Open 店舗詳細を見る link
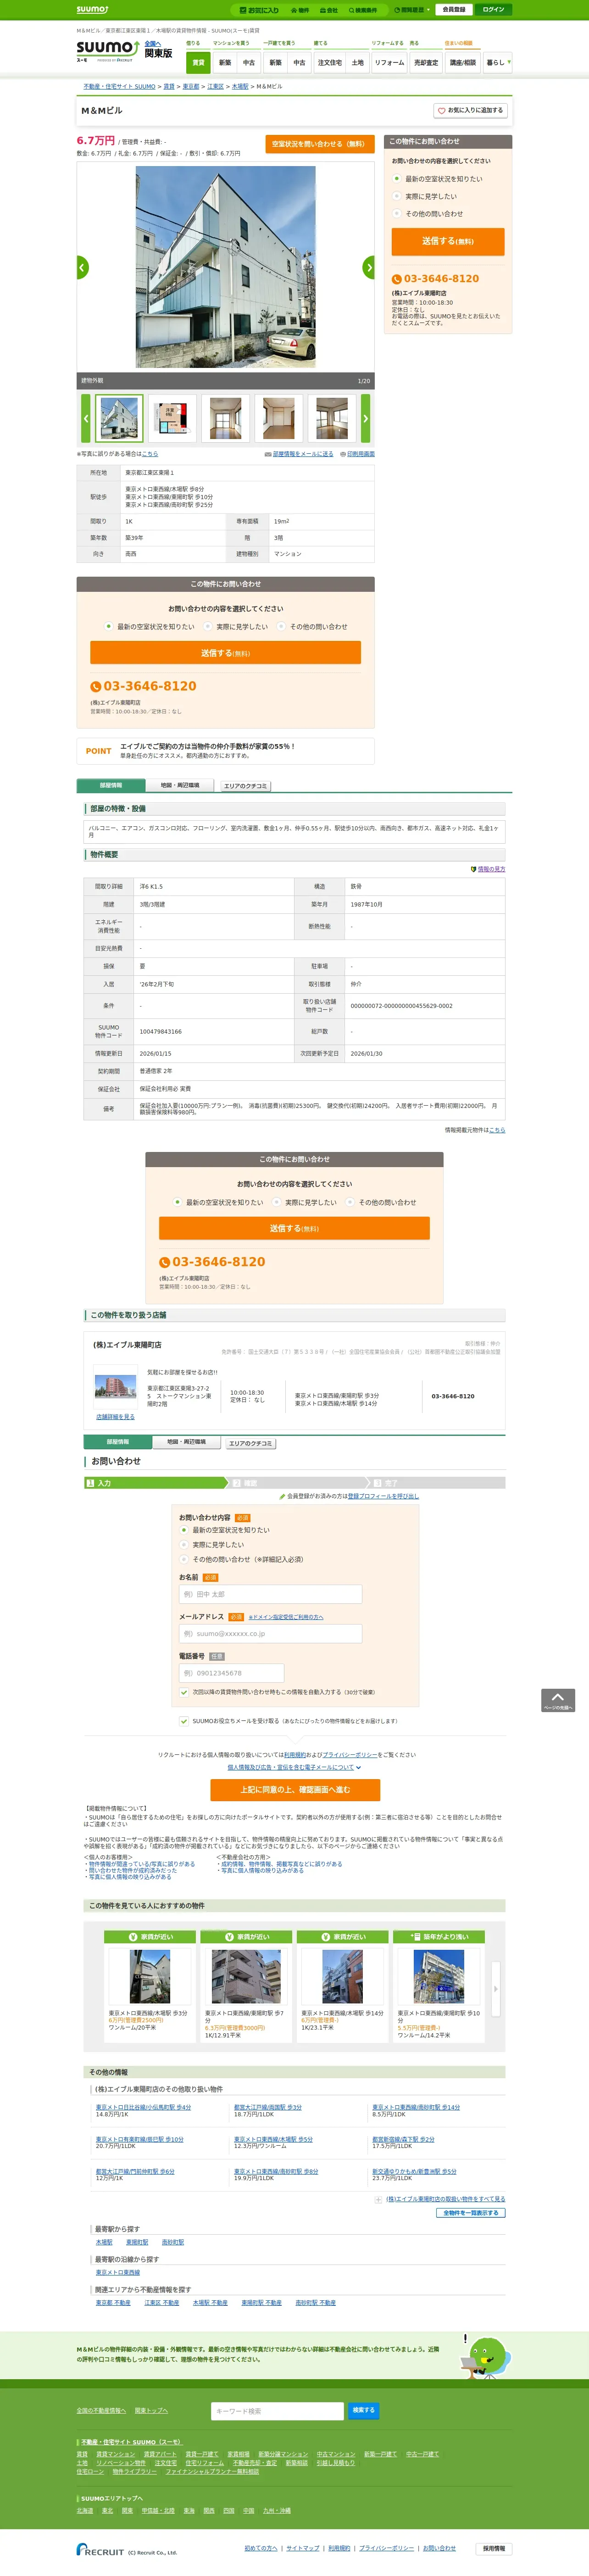Image resolution: width=589 pixels, height=2576 pixels. tap(115, 1417)
